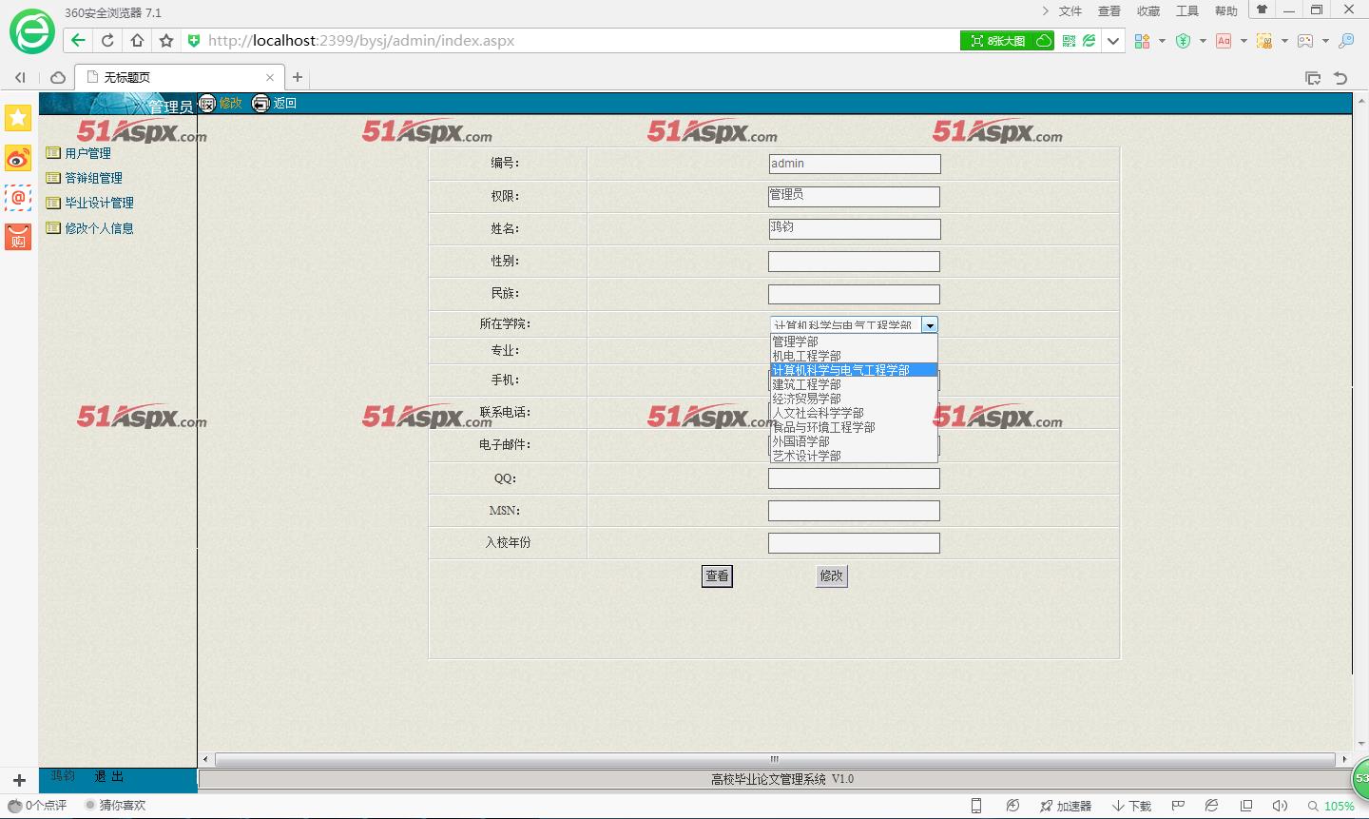Choose 艺术设计学部 from the college list
The width and height of the screenshot is (1369, 819).
coord(854,456)
